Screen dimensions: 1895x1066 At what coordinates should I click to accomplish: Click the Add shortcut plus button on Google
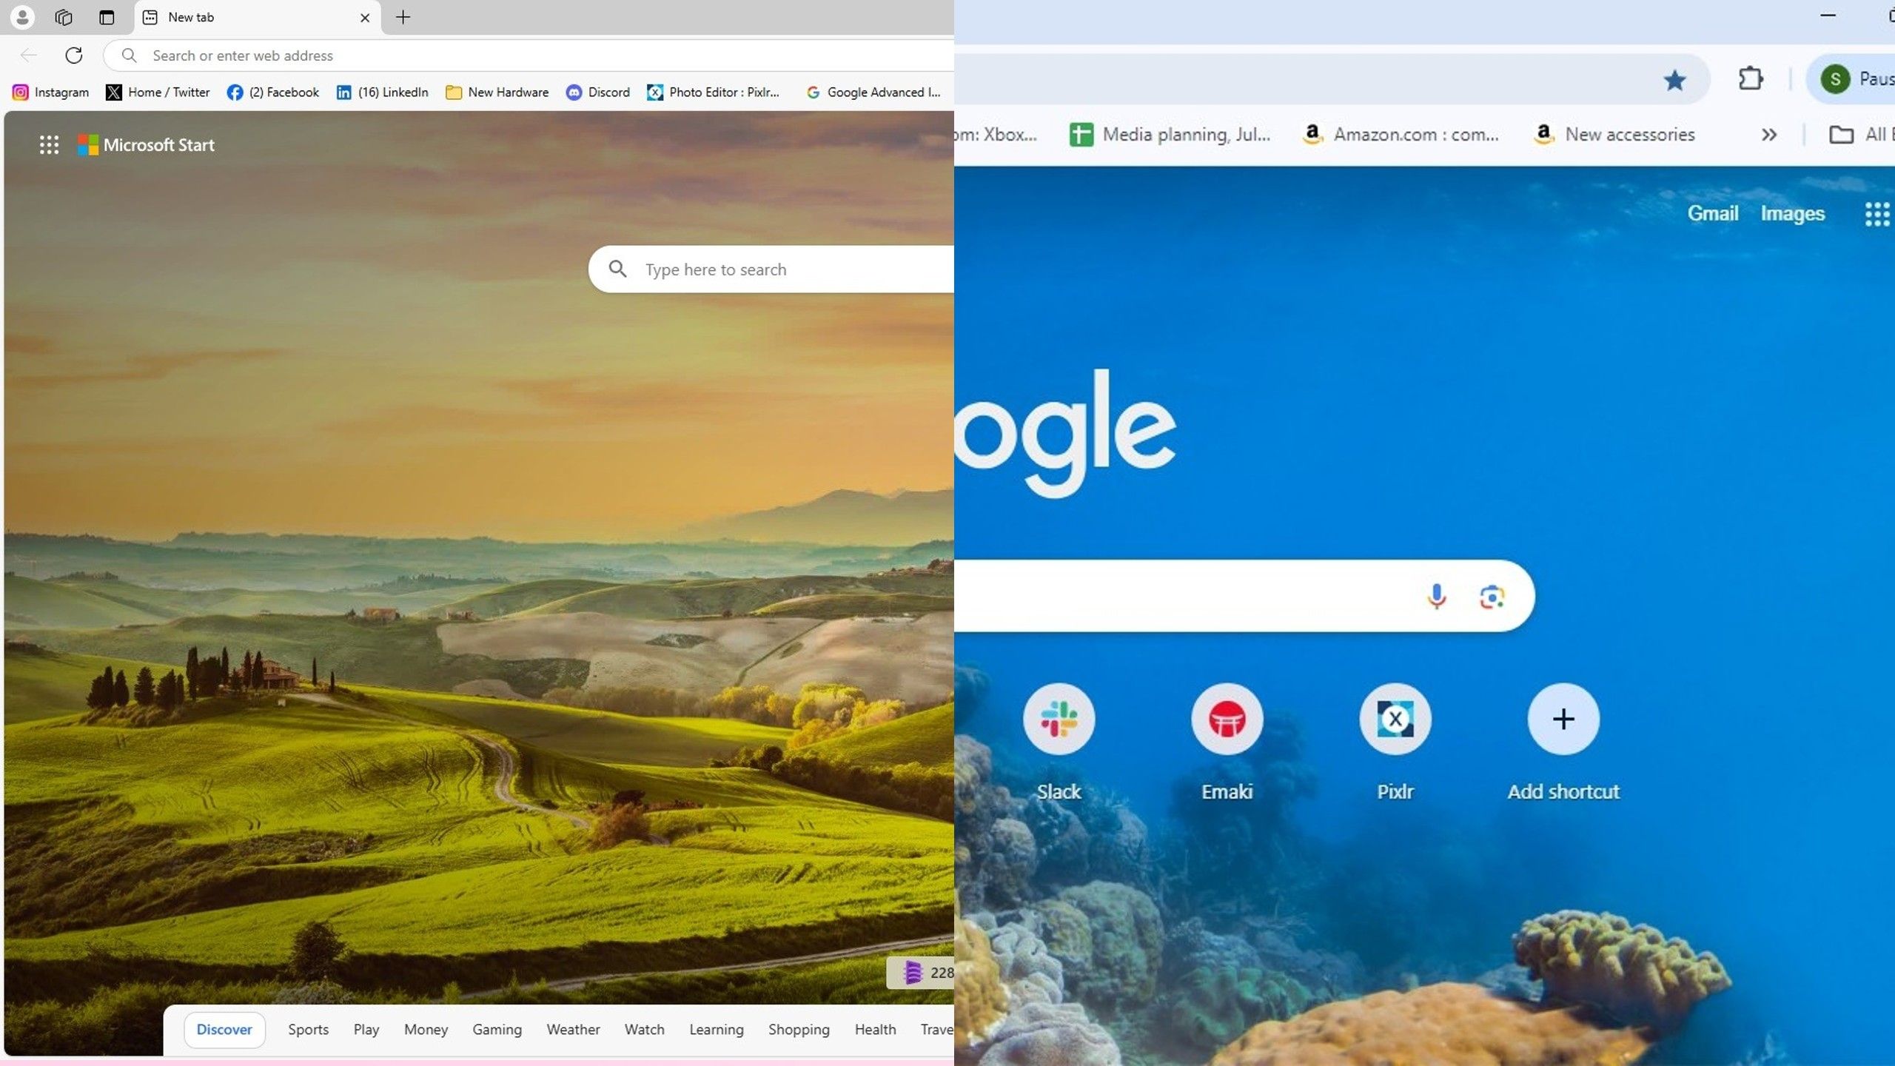(1563, 719)
